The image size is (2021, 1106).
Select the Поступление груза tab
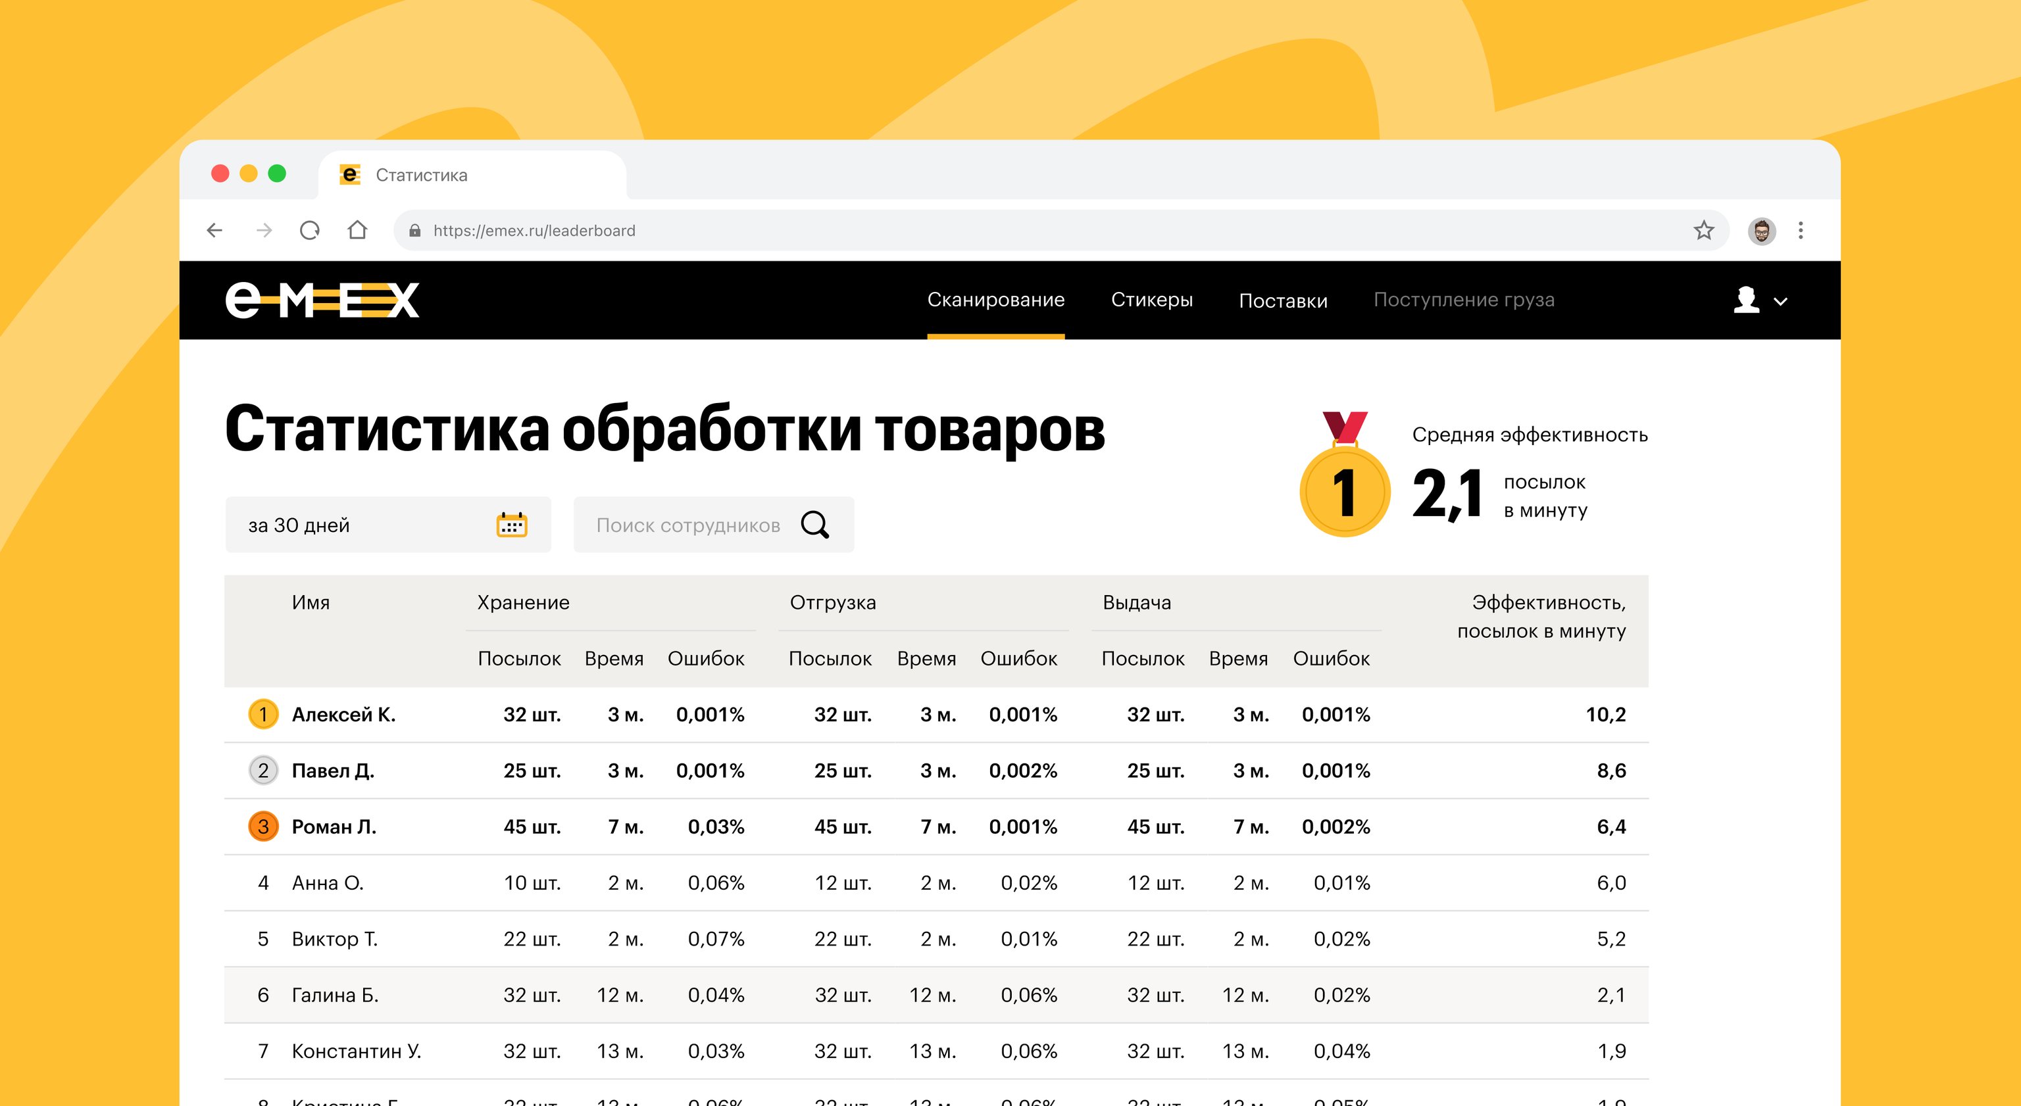[1464, 300]
